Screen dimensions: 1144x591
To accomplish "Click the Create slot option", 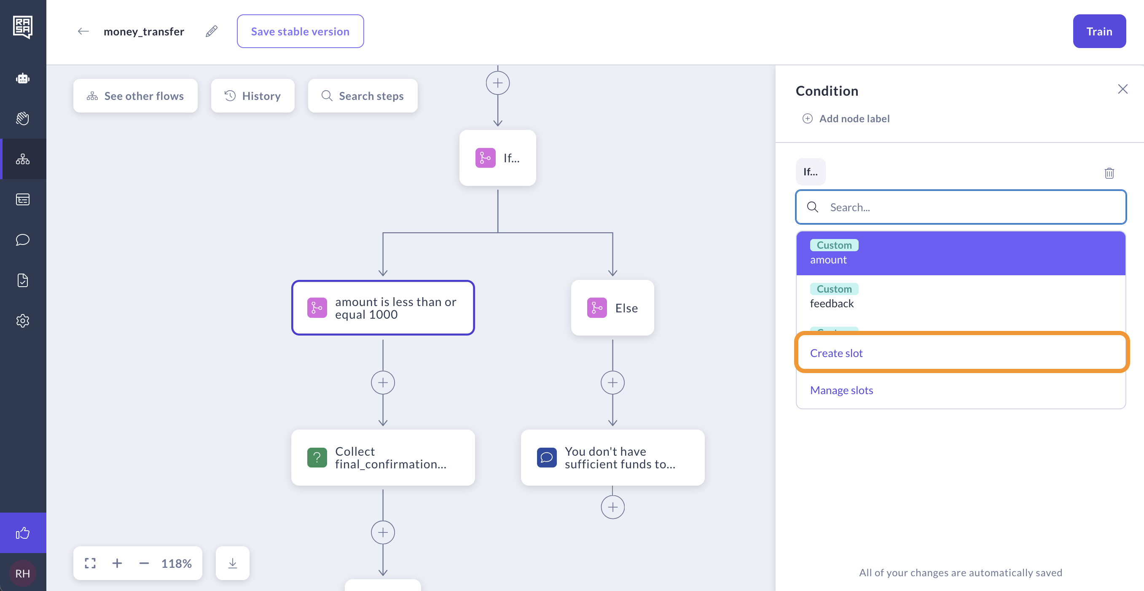I will [836, 353].
